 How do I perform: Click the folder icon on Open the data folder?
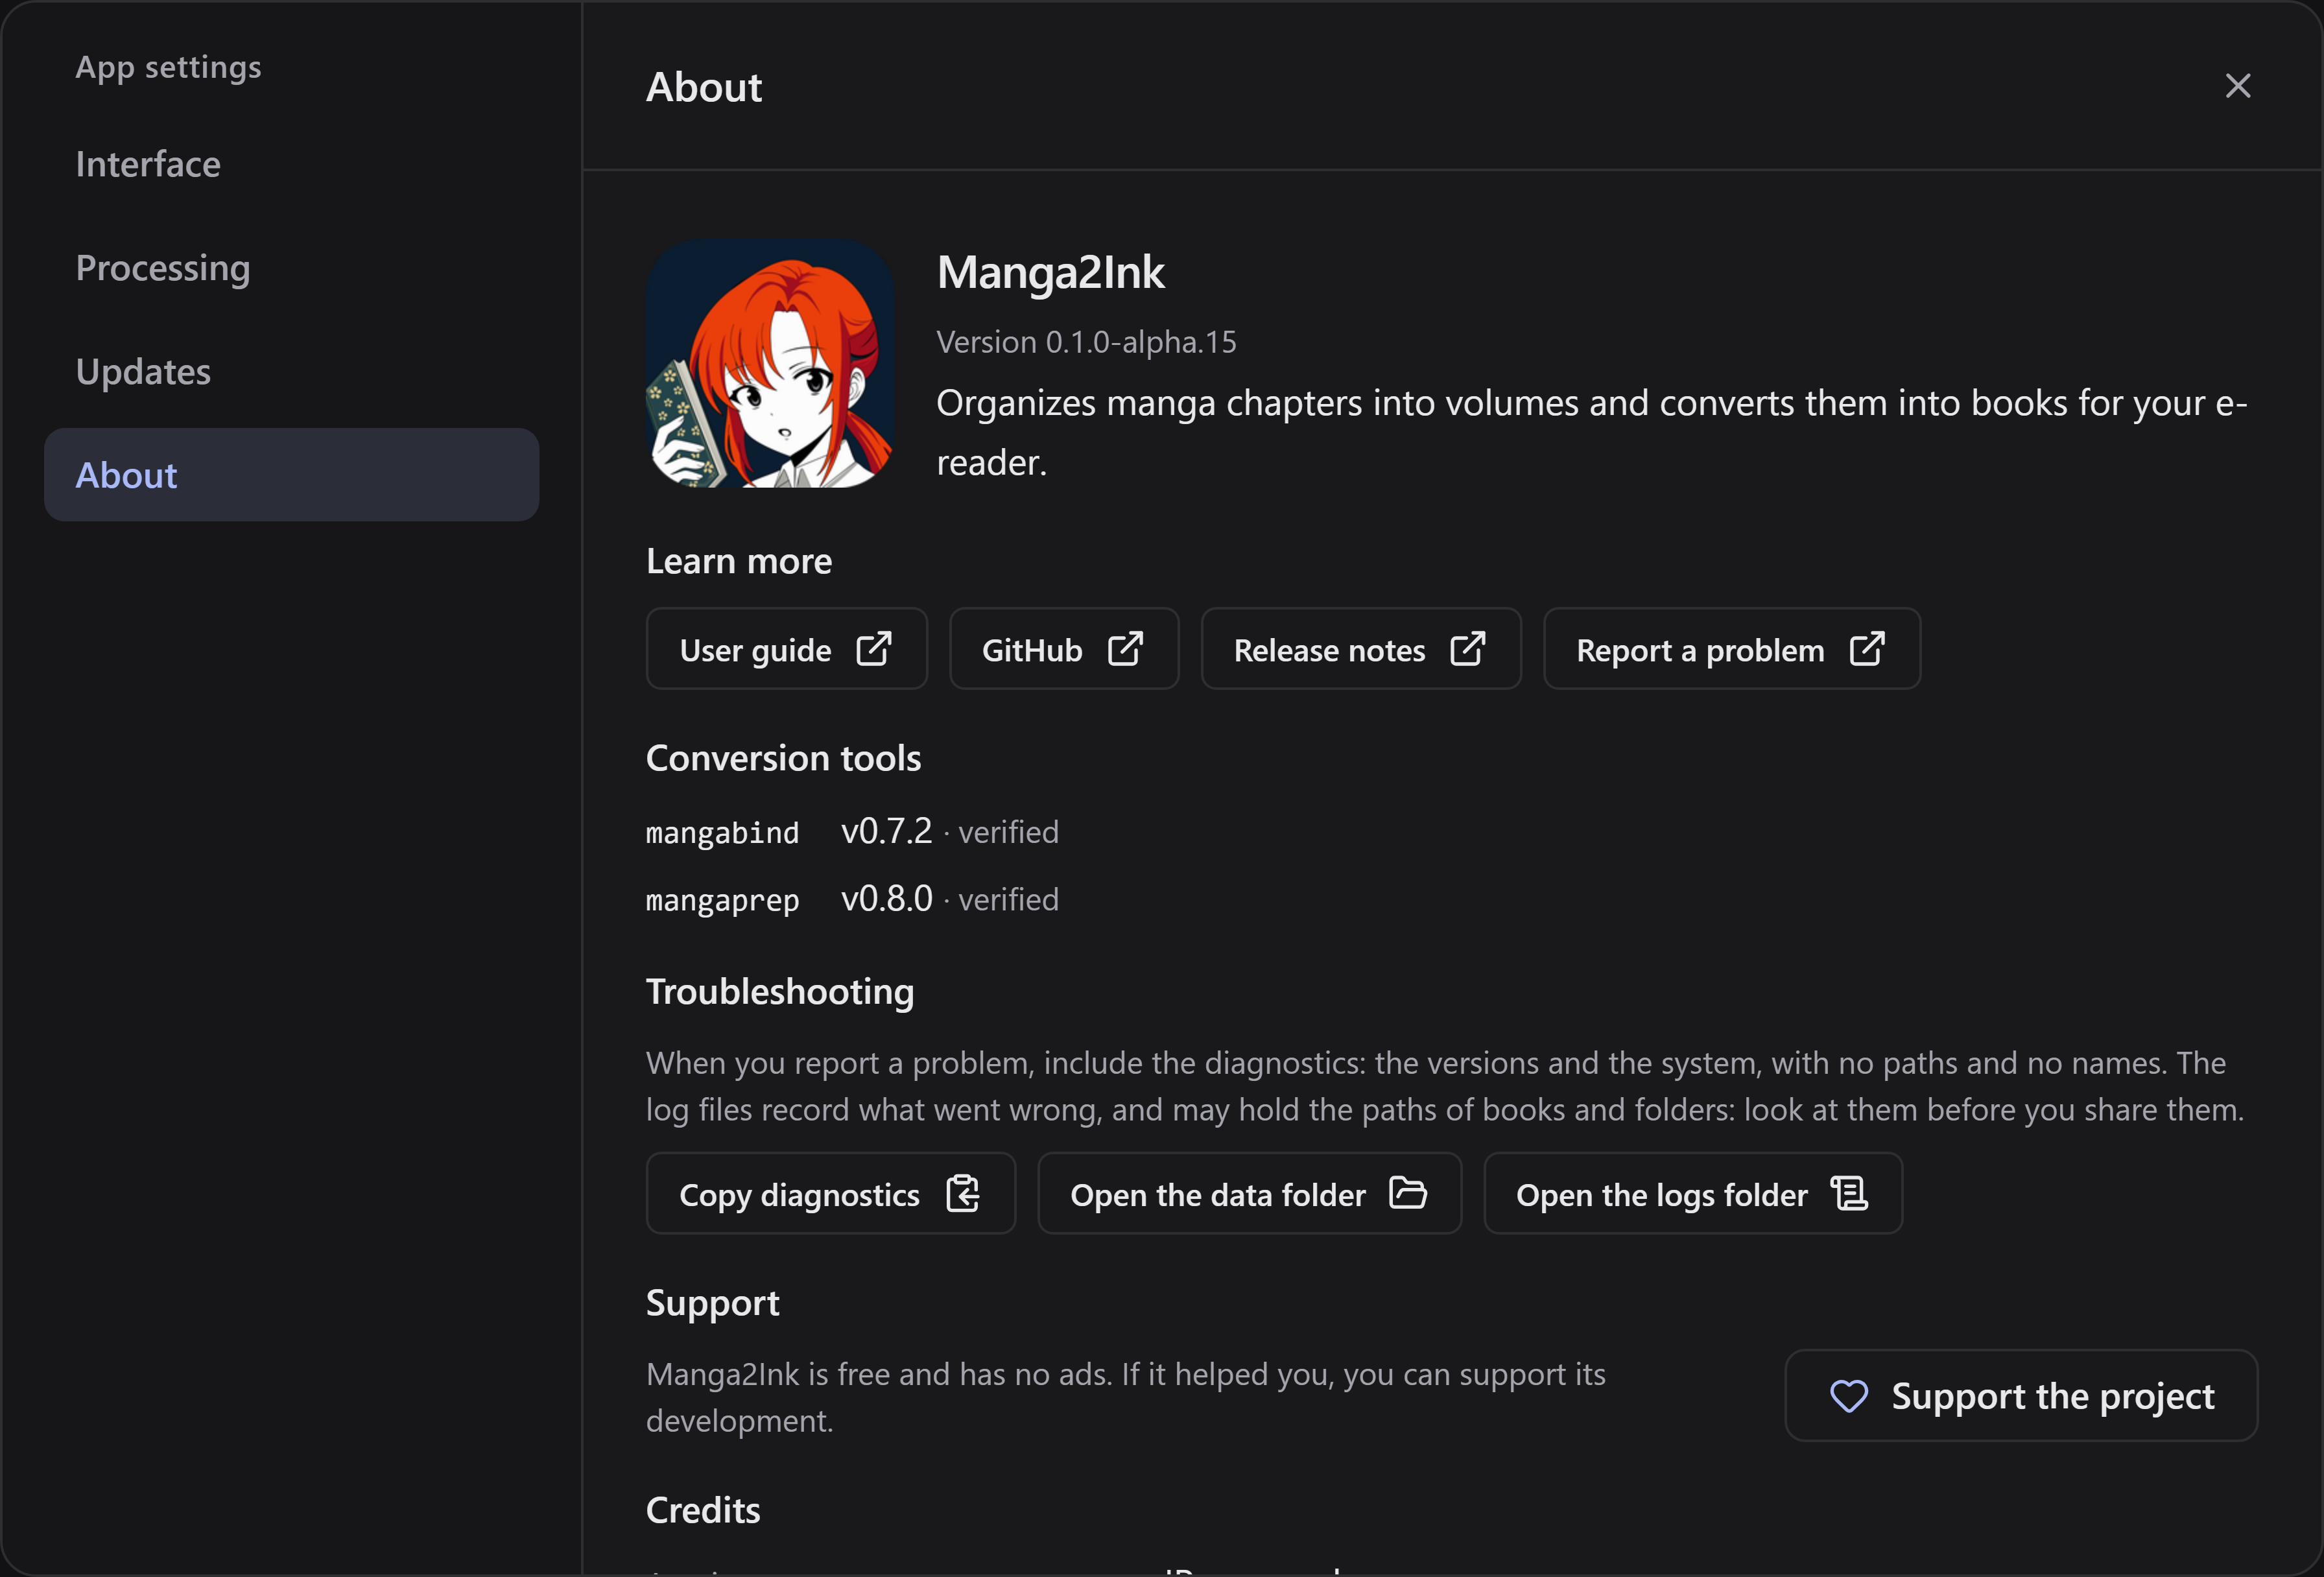point(1408,1194)
